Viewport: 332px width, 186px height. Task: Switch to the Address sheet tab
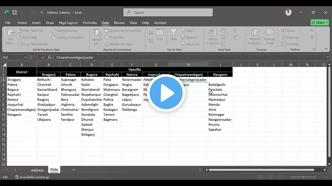click(37, 170)
